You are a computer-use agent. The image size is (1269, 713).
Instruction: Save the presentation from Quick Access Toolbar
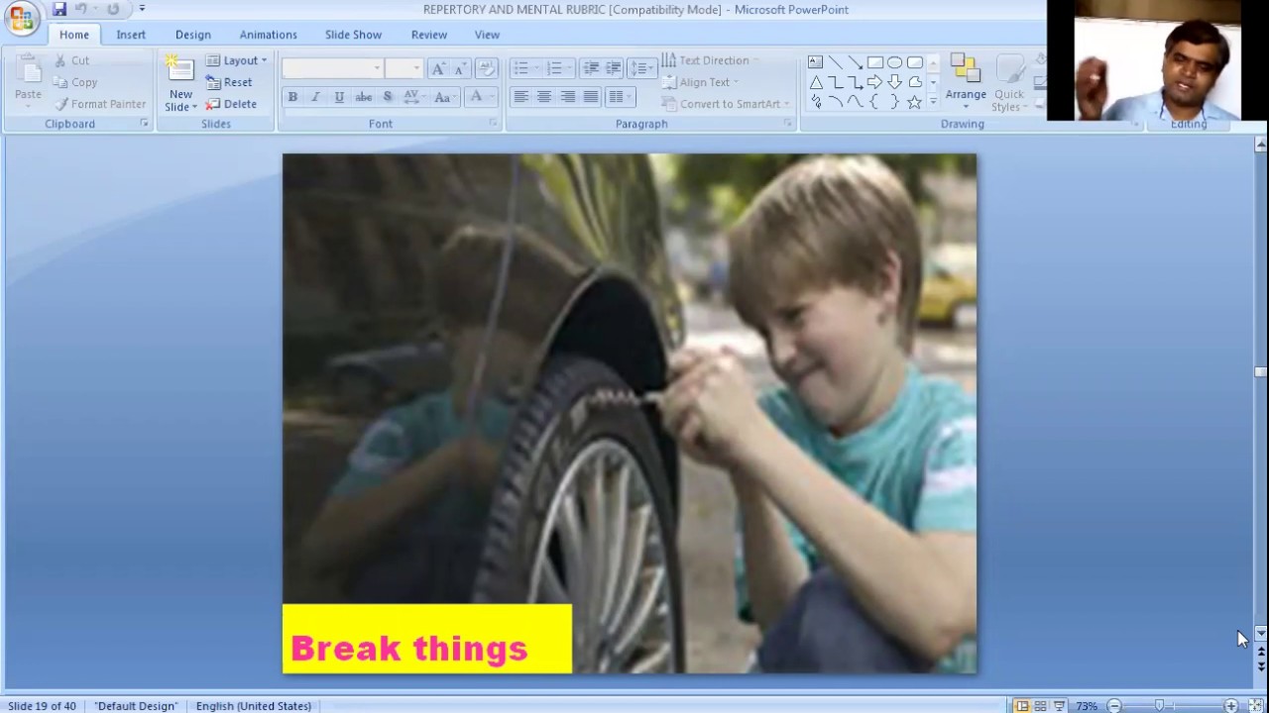click(59, 9)
